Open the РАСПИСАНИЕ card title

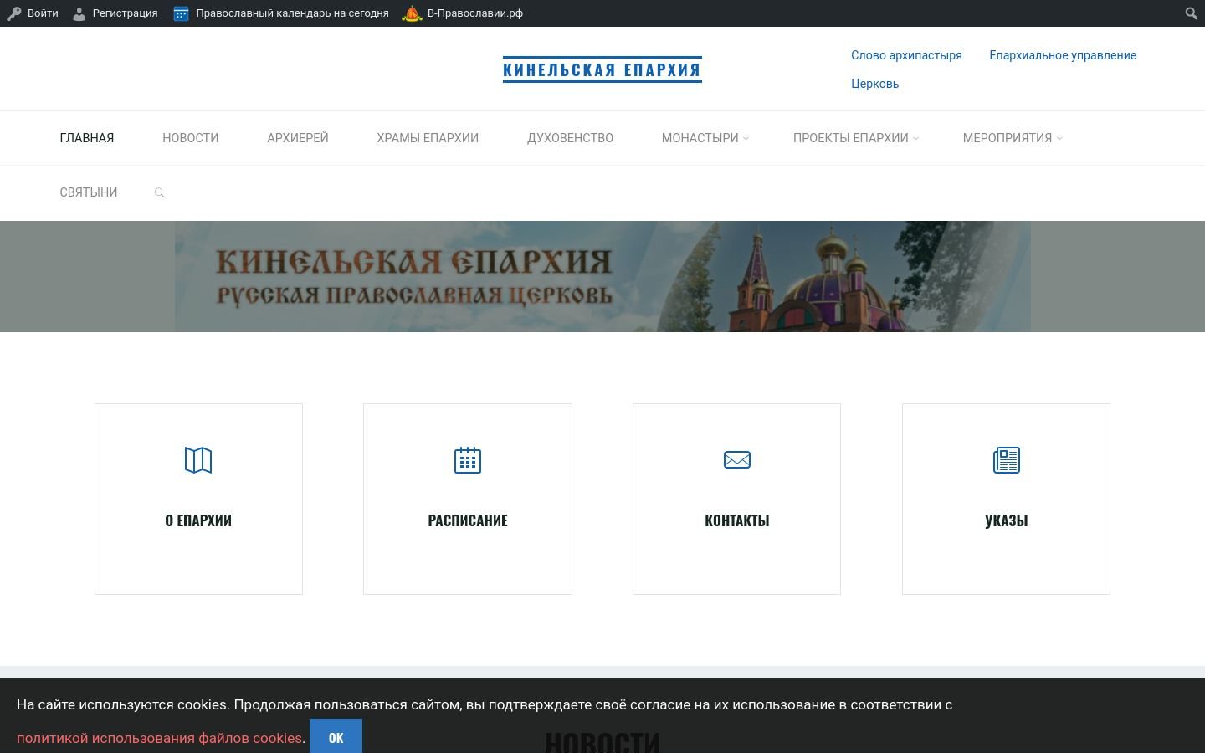(x=468, y=520)
